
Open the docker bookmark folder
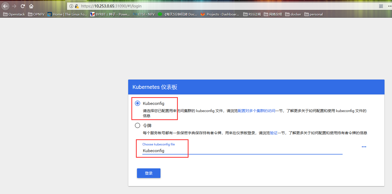[x=293, y=14]
